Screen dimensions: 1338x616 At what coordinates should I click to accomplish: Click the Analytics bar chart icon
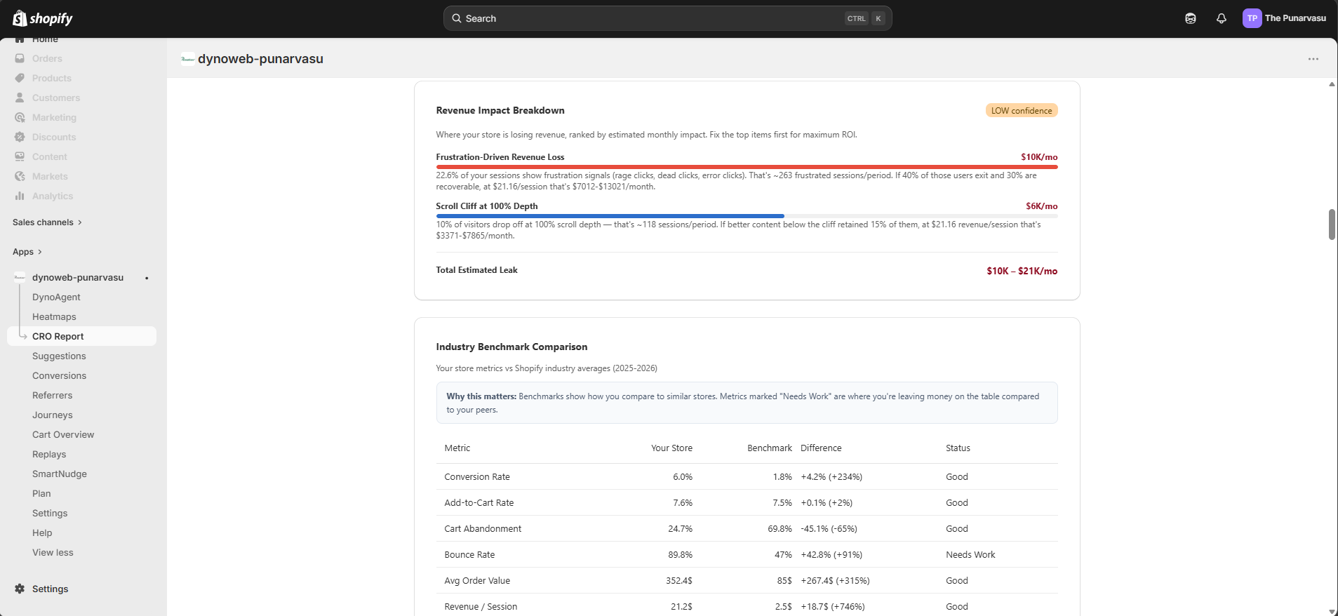point(20,196)
